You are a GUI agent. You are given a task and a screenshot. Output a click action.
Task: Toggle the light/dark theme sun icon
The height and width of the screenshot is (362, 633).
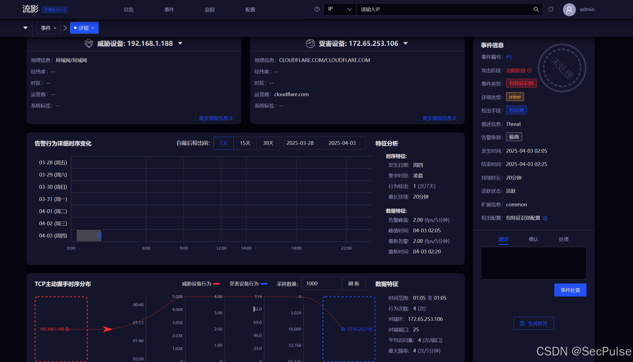550,9
